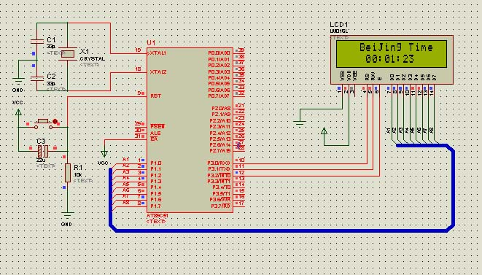Select capacitor C2 symbol
The image size is (482, 275).
37,79
